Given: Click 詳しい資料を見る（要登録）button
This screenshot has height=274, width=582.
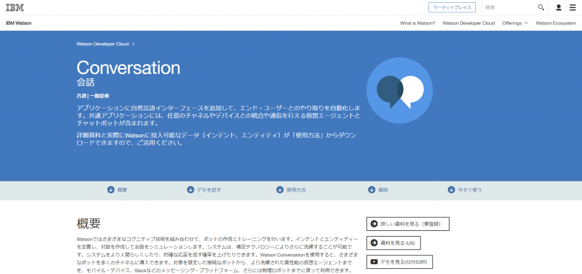Looking at the screenshot, I should (x=408, y=224).
